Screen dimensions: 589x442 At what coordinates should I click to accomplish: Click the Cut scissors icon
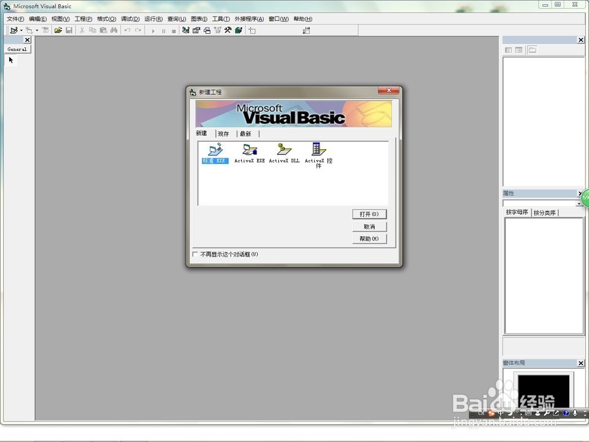tap(82, 31)
